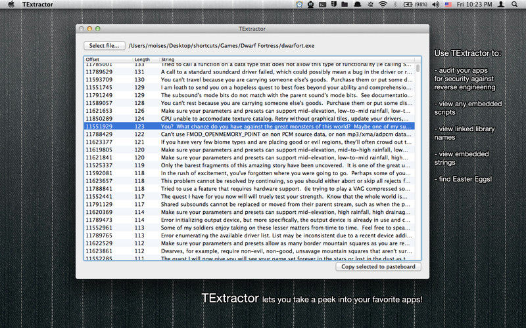This screenshot has height=328, width=526.
Task: Sort by the Length column header
Action: 146,59
